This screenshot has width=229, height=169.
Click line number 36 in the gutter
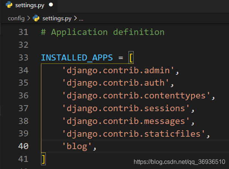click(x=23, y=95)
